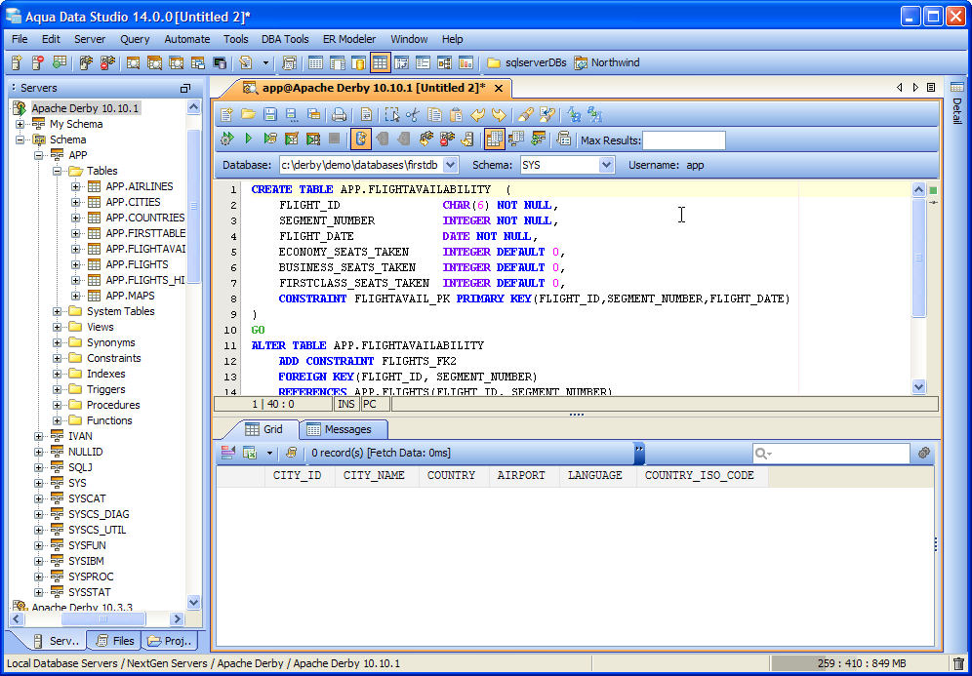Screen dimensions: 972x676
Task: Click the sqlserverDBs folder button
Action: (x=527, y=63)
